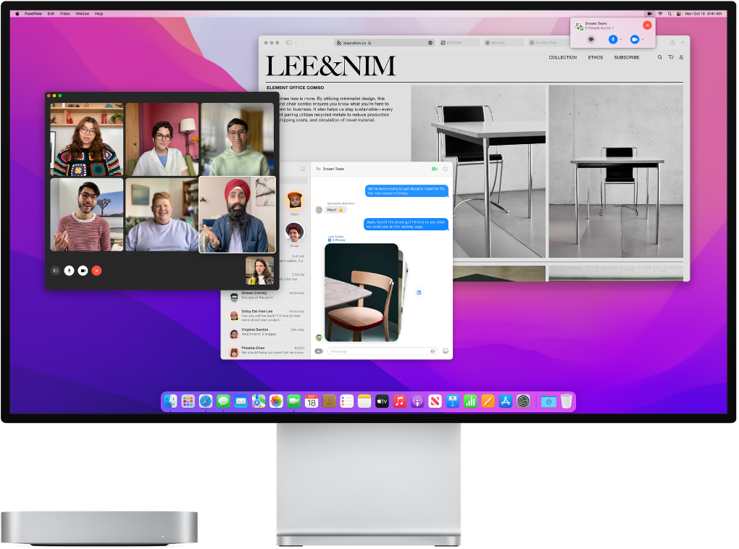Toggle the FaceTime sidebar view
The image size is (739, 549).
pos(55,270)
